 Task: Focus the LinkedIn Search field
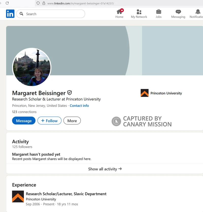pos(51,14)
